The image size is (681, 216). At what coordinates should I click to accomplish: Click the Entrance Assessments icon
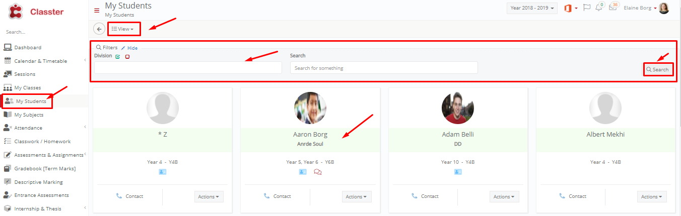[x=8, y=195]
